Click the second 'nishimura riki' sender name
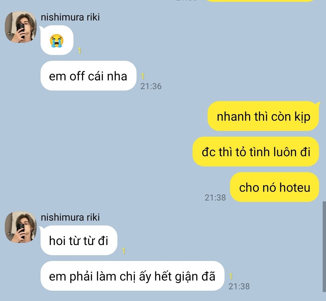Viewport: 326px width, 301px height. (70, 217)
